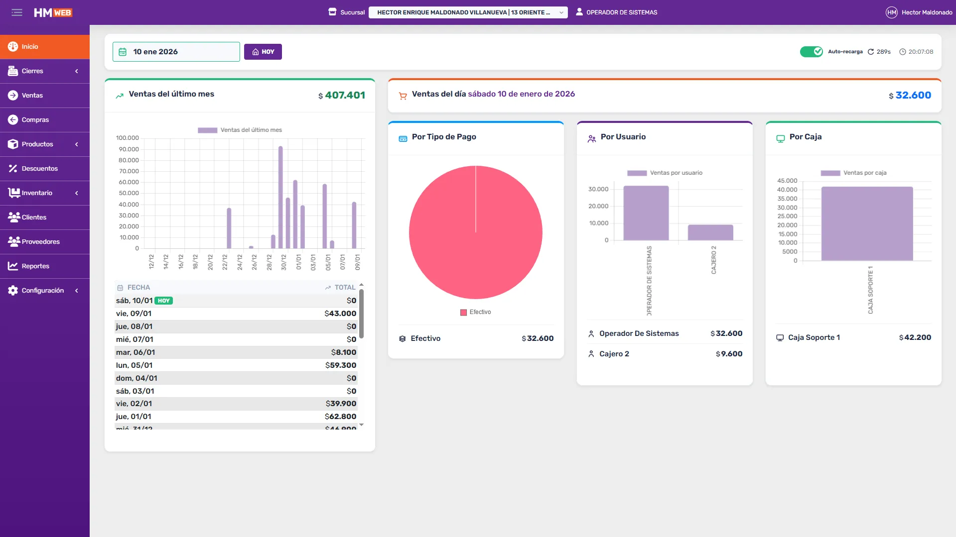The width and height of the screenshot is (956, 537).
Task: Select the lun, 05/01 row
Action: pyautogui.click(x=236, y=365)
